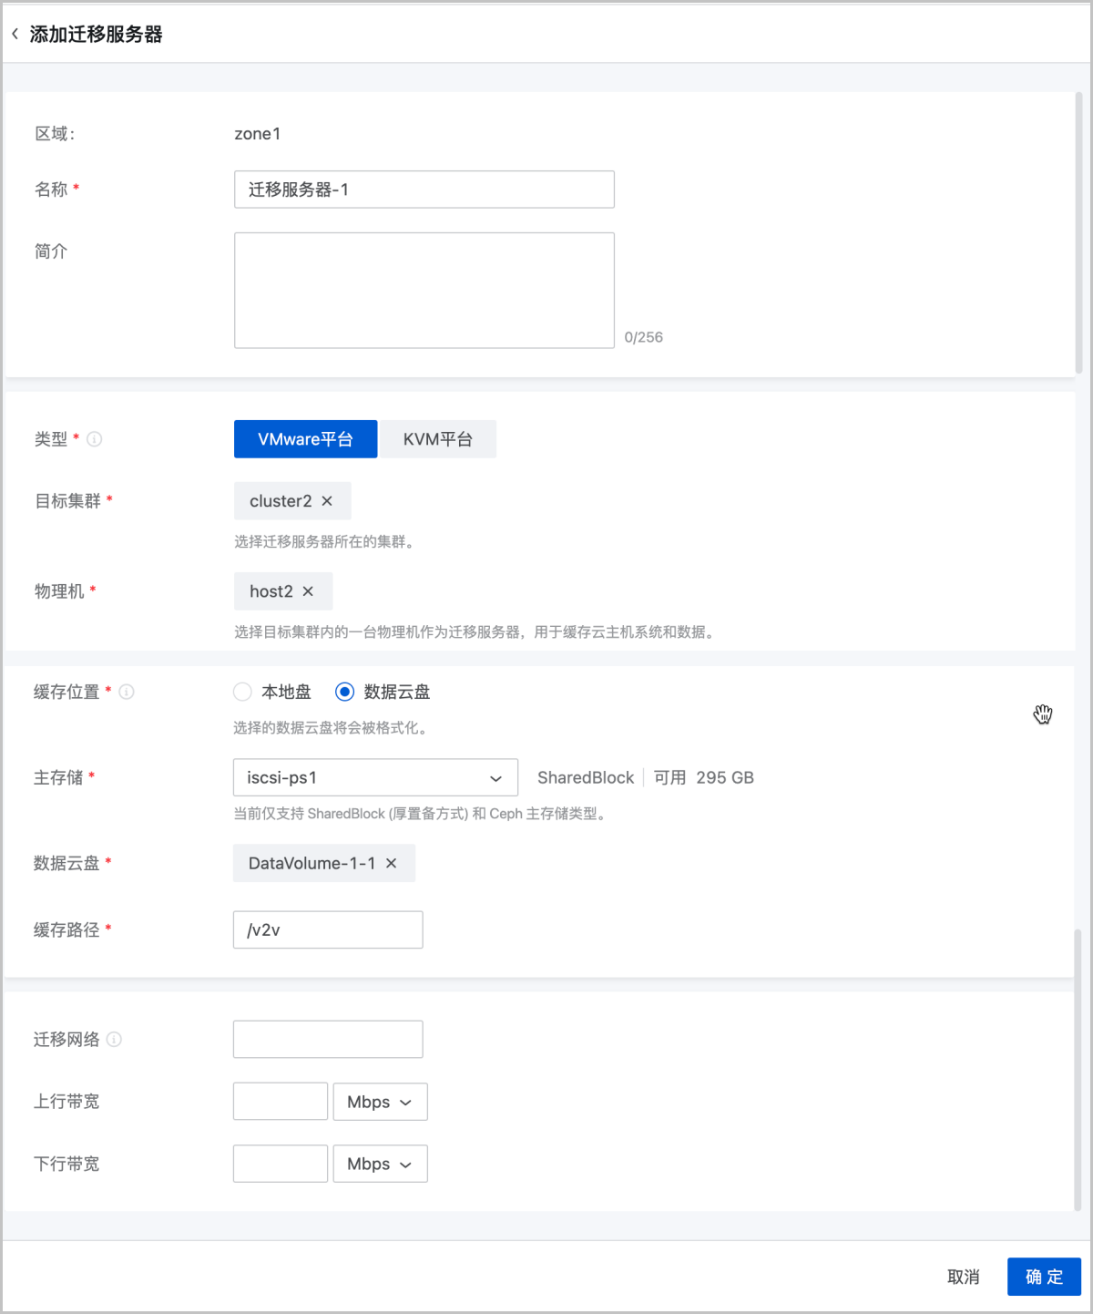Expand the 下行带宽 Mbps unit dropdown
Viewport: 1093px width, 1314px height.
coord(380,1164)
